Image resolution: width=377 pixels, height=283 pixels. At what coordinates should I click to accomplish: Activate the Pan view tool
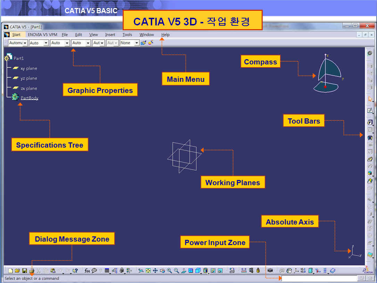pos(155,270)
